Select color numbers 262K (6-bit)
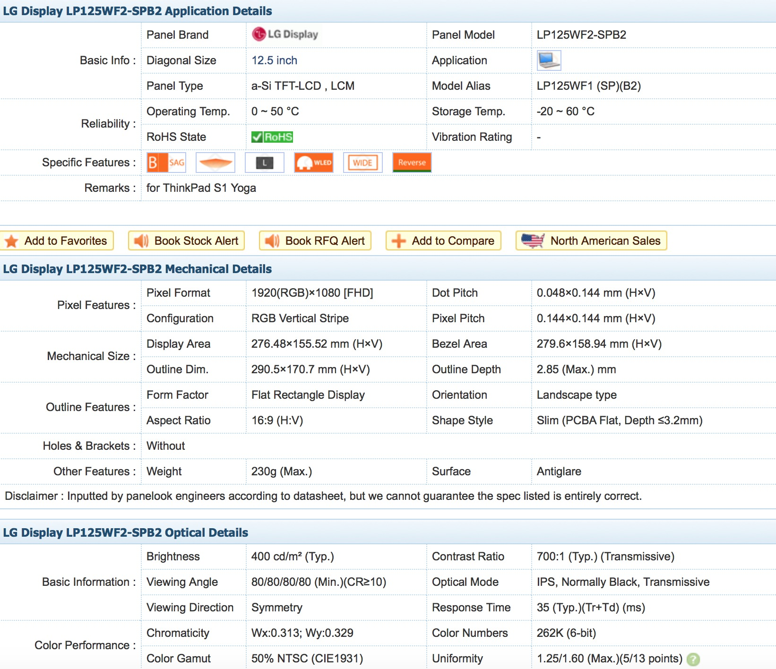The image size is (776, 669). point(566,633)
